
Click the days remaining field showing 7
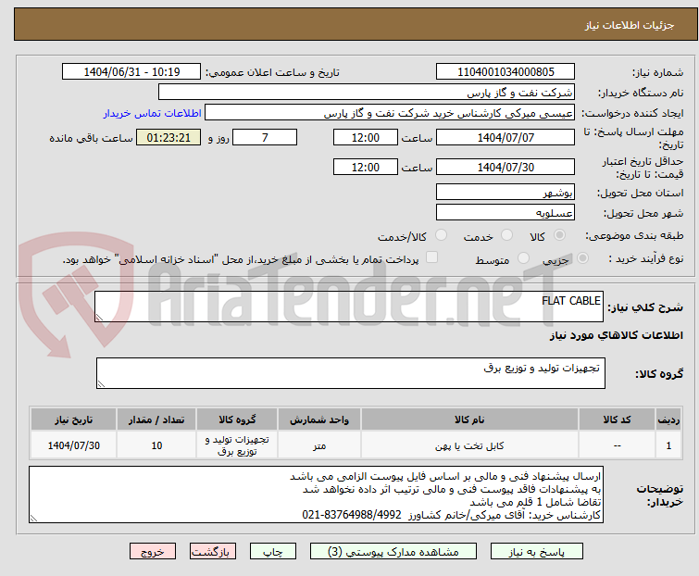pyautogui.click(x=265, y=137)
